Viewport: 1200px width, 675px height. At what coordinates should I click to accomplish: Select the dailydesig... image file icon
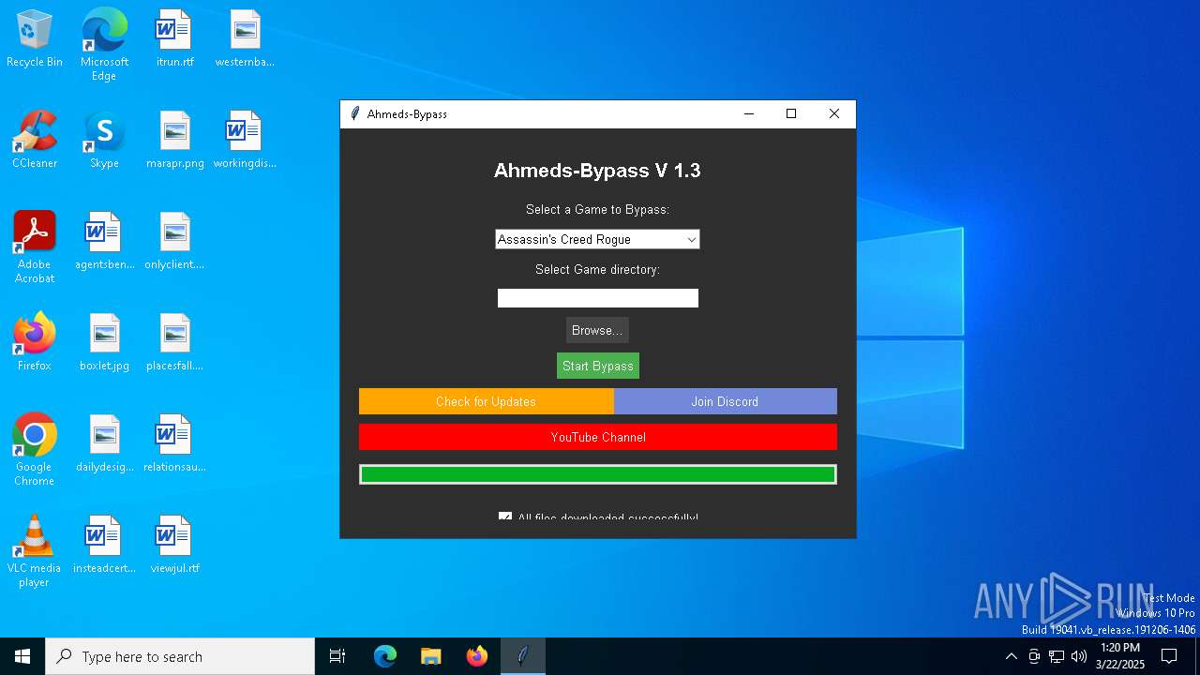104,443
